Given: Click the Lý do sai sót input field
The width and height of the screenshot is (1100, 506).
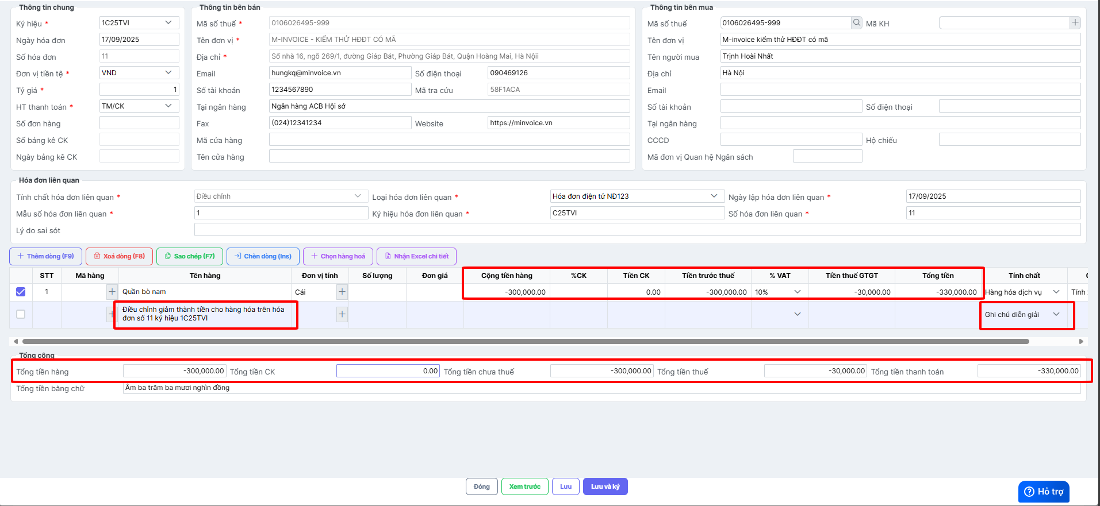Looking at the screenshot, I should point(637,230).
